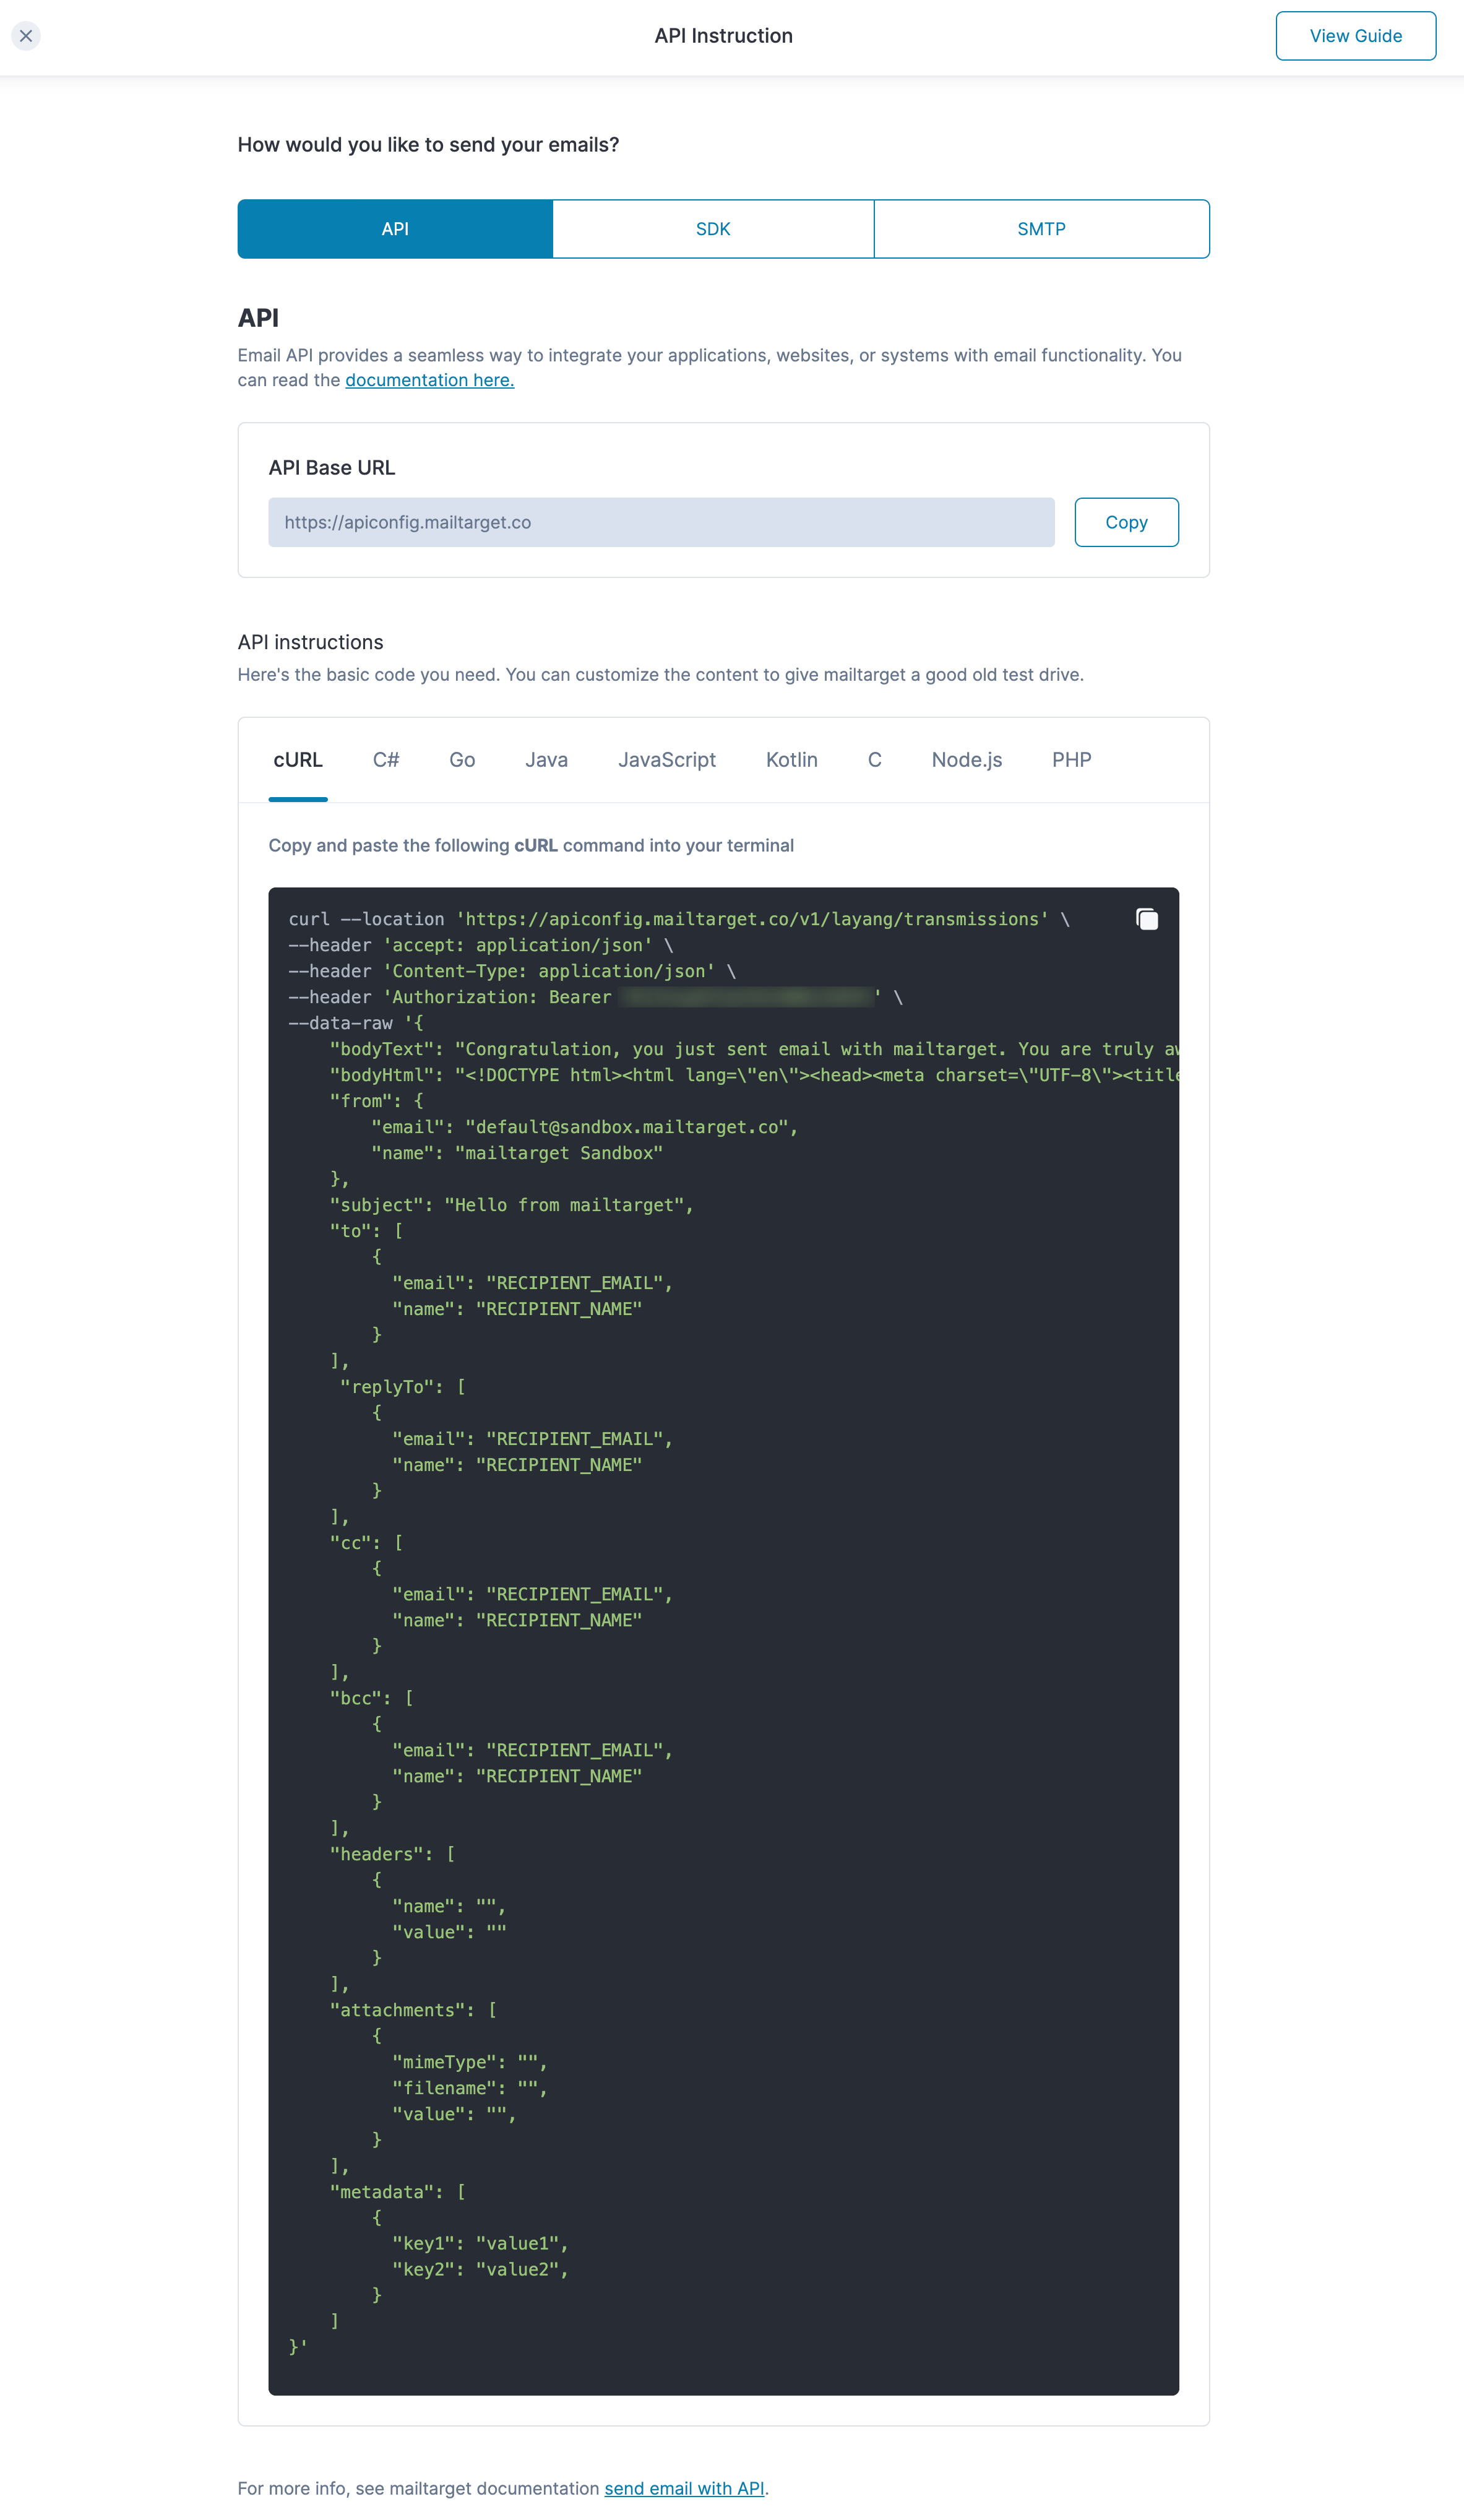Open the documentation here link
Screen dimensions: 1464x2520
(x=429, y=380)
